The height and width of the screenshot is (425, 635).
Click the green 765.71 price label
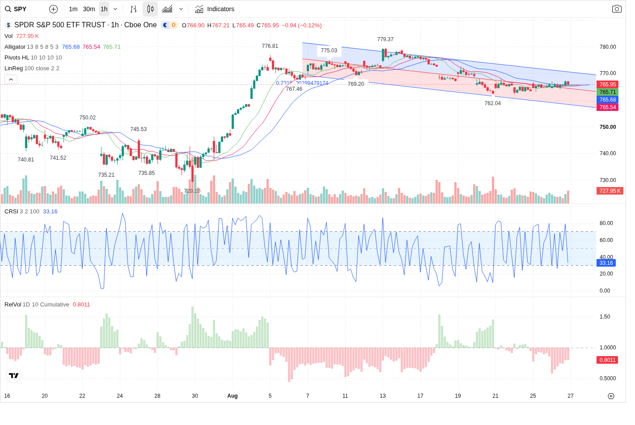point(608,92)
